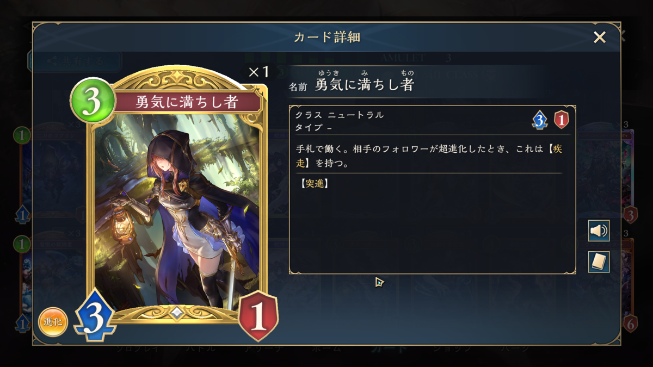Click the カード詳細 title header
653x367 pixels.
[326, 38]
